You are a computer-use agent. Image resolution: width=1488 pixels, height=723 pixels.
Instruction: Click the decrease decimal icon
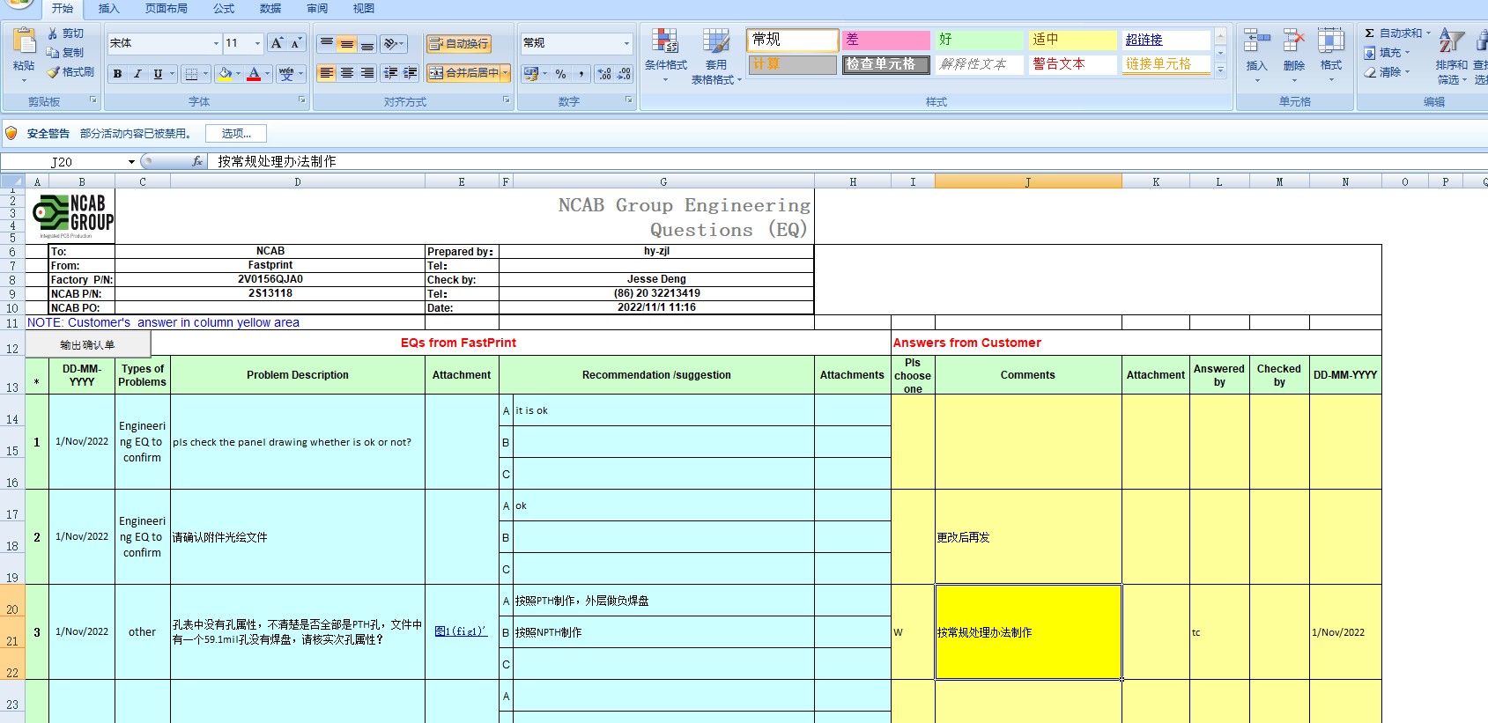click(x=624, y=74)
